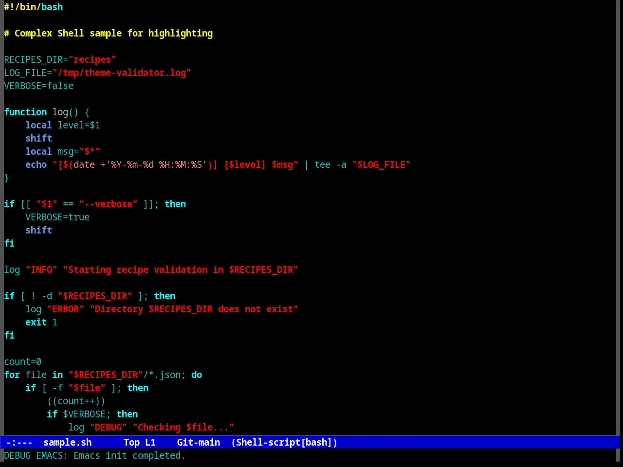
Task: Click the echo area message 'Emacs init completed.'
Action: pyautogui.click(x=129, y=455)
